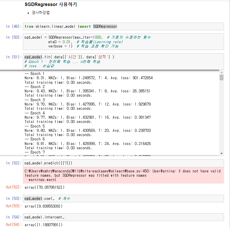The height and width of the screenshot is (229, 230).
Task: Click the 'Avg. loss: 901.472654' output line
Action: click(89, 78)
